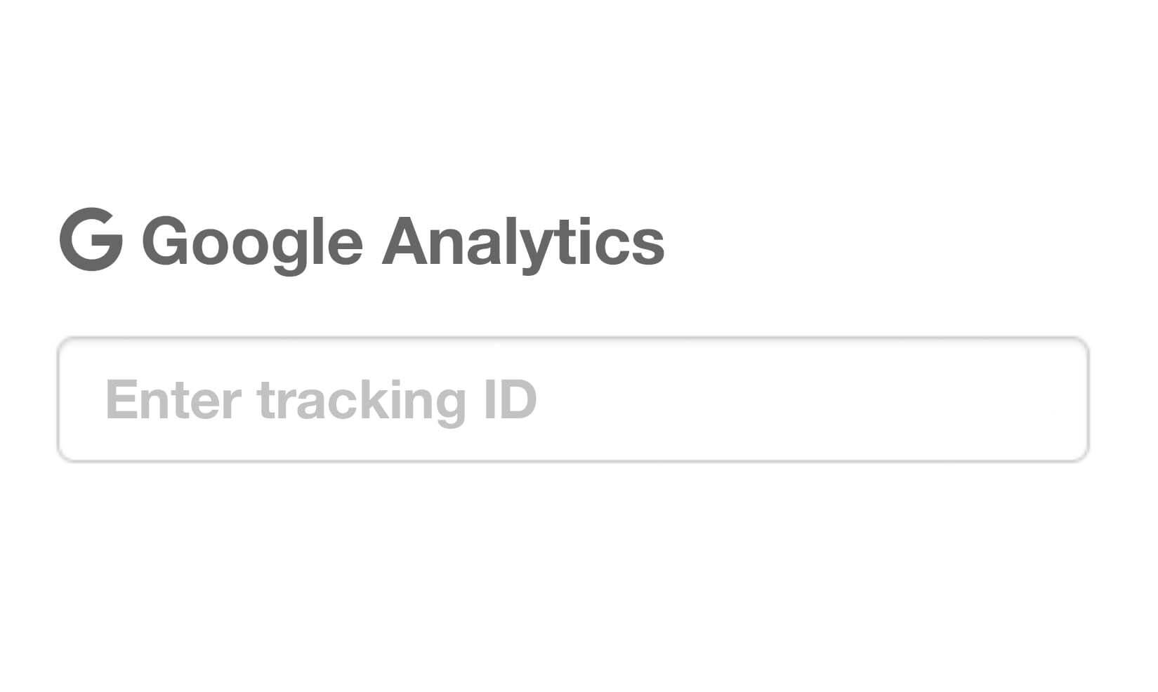Select the 'Enter tracking ID' placeholder text

321,401
